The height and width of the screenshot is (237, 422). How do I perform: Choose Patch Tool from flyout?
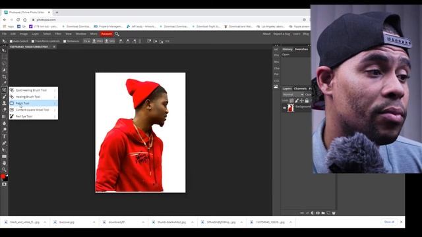34,103
